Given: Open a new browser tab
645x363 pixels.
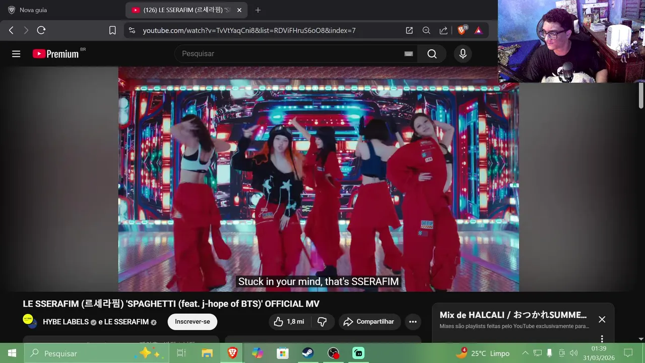Looking at the screenshot, I should click(x=258, y=10).
